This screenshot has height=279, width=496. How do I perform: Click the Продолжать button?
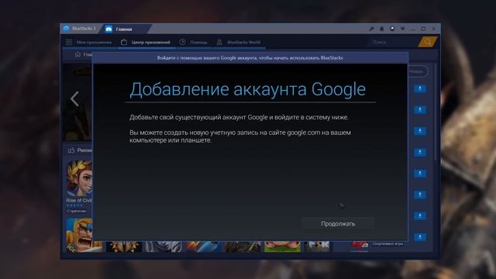pos(338,224)
